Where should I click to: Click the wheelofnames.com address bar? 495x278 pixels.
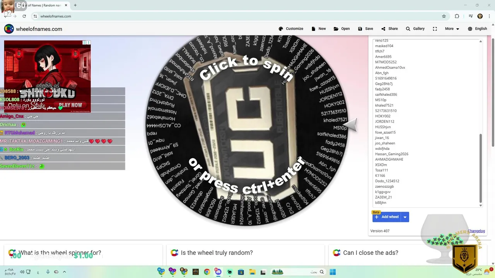pyautogui.click(x=240, y=16)
